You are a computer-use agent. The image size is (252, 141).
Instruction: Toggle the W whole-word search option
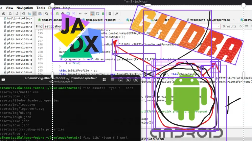pyautogui.click(x=246, y=26)
